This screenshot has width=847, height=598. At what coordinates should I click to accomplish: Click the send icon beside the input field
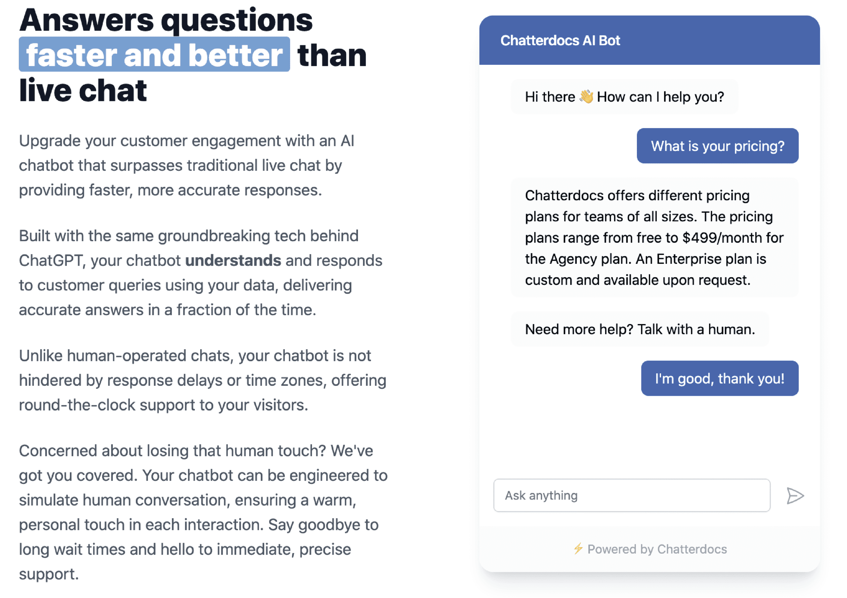796,495
